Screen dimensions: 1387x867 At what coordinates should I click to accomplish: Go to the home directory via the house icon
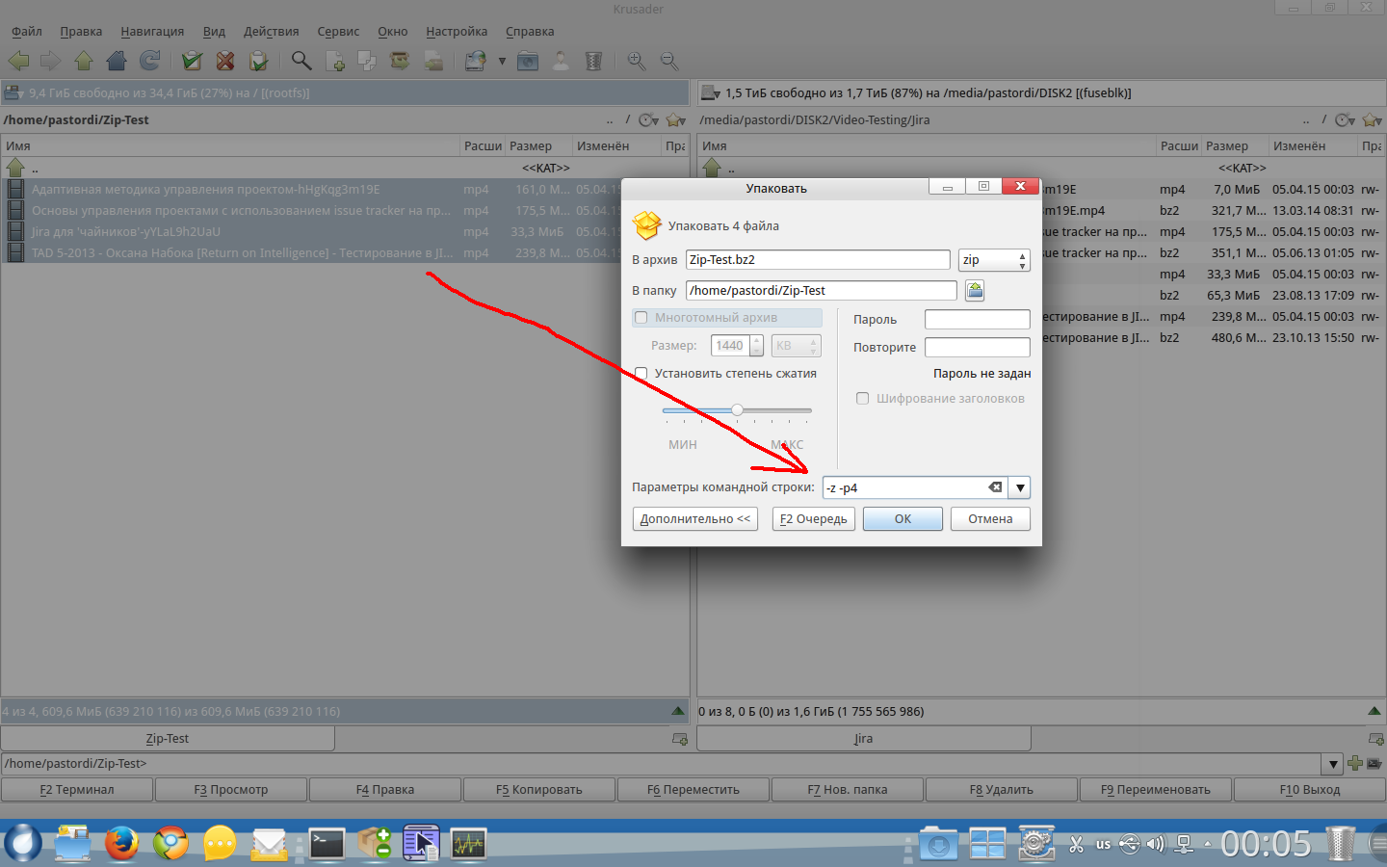tap(117, 61)
